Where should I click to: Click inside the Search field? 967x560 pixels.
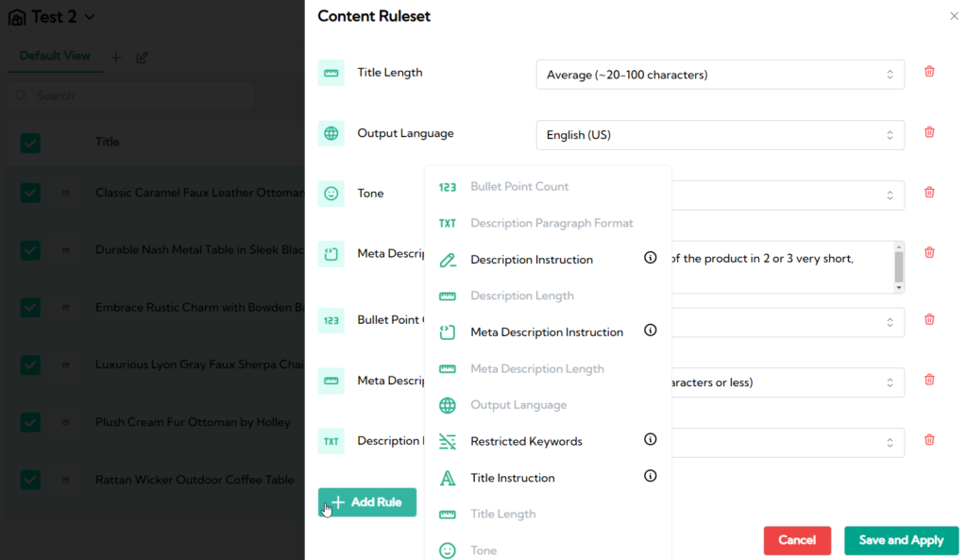click(132, 95)
